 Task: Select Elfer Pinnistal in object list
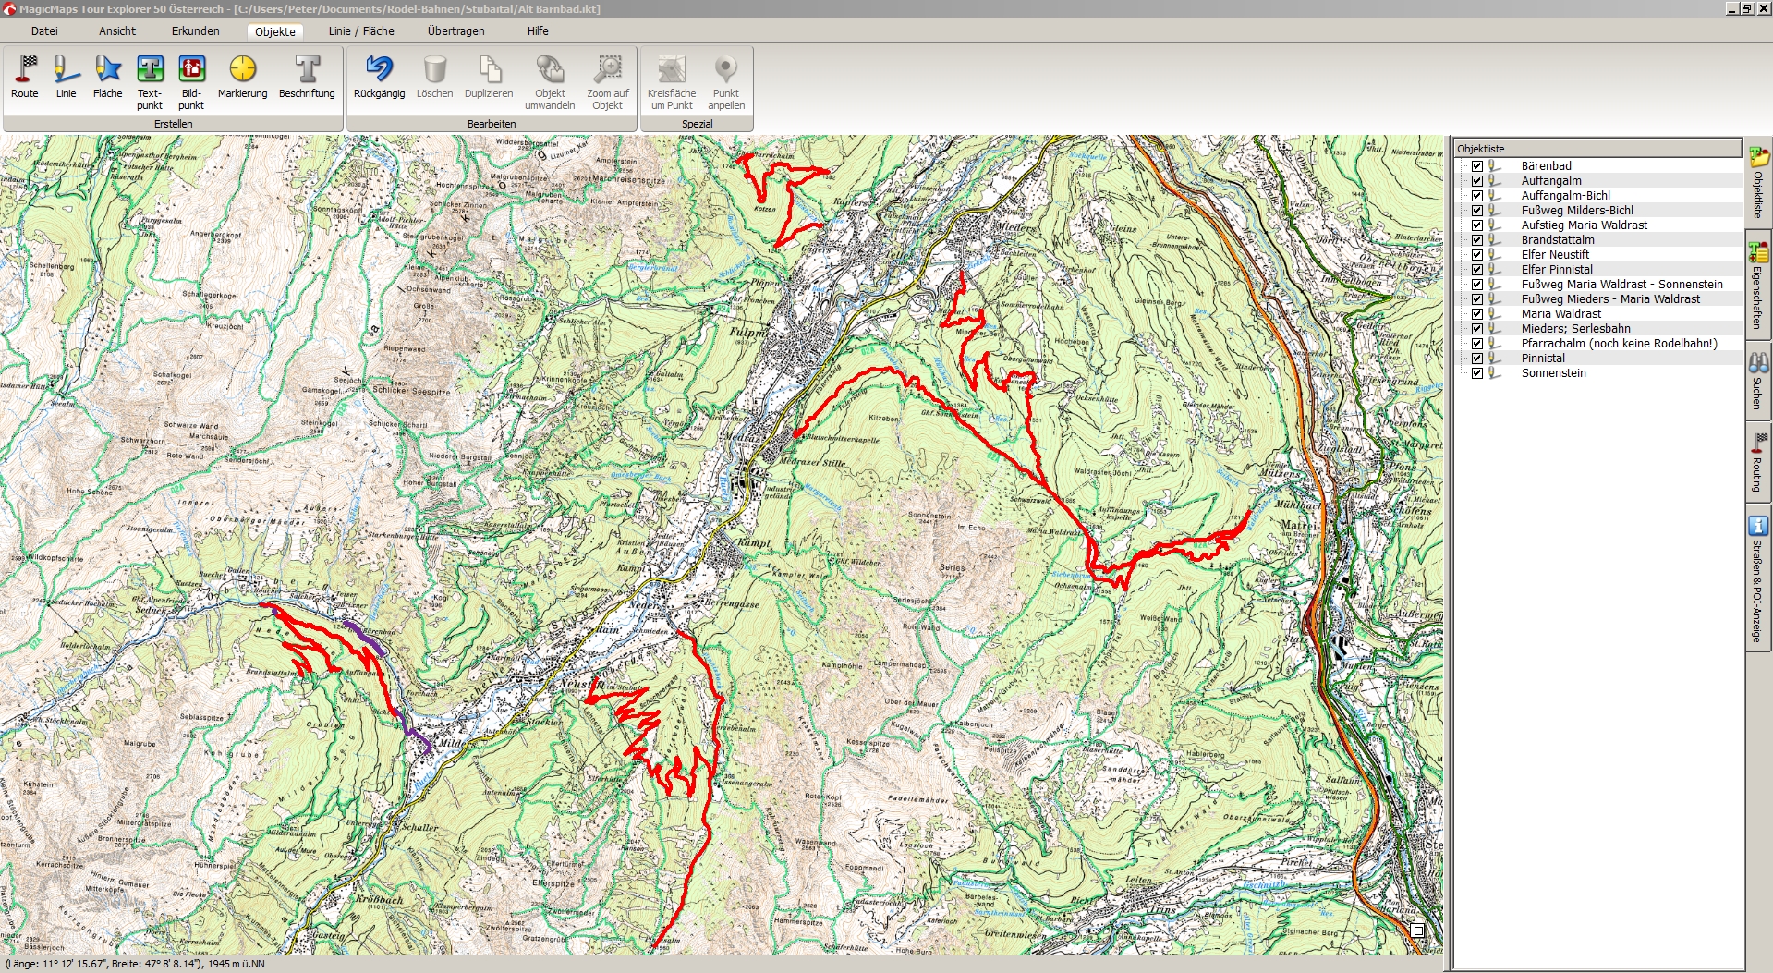[1557, 270]
